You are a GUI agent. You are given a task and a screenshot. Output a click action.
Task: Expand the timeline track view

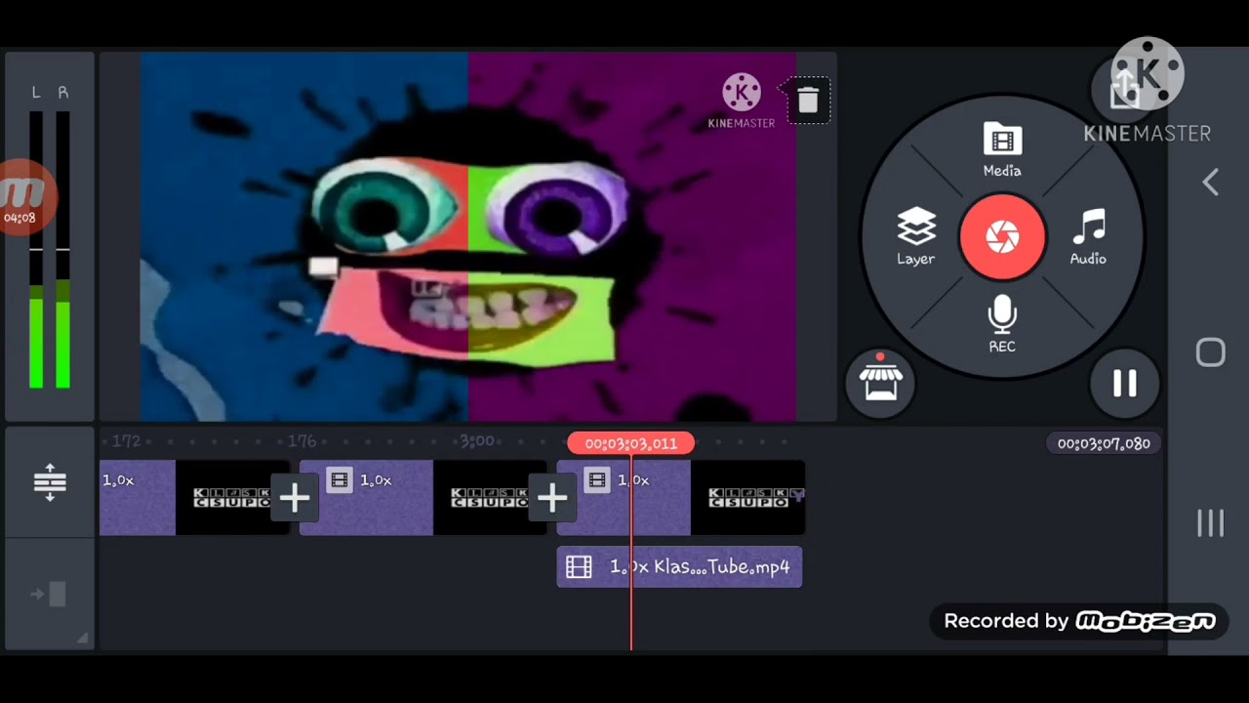[50, 482]
